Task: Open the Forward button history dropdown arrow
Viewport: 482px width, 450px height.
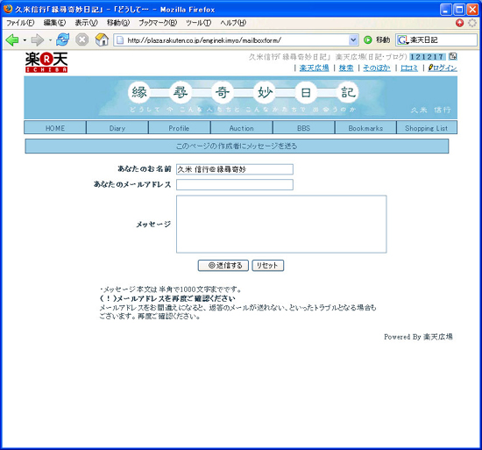Action: click(x=50, y=40)
